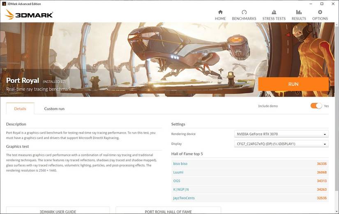Run the Port Royal benchmark
The height and width of the screenshot is (214, 339).
click(293, 84)
